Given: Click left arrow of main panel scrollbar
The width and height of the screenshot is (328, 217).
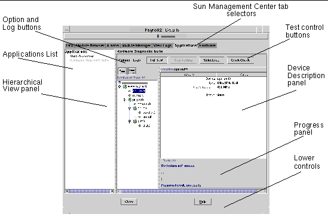Looking at the screenshot, I should (119, 191).
